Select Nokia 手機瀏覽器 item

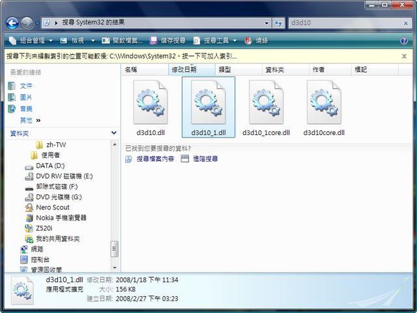pos(55,218)
